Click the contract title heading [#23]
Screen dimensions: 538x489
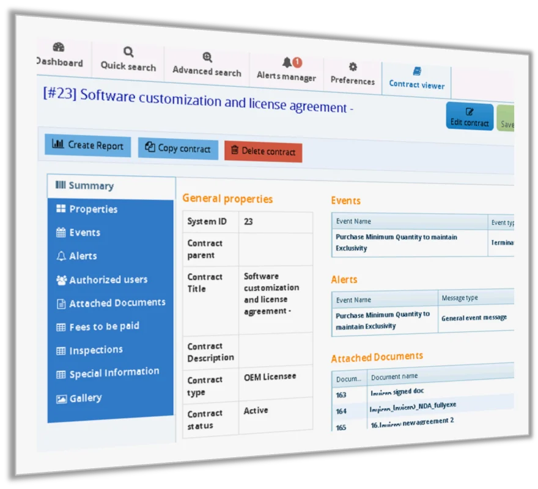(x=198, y=100)
